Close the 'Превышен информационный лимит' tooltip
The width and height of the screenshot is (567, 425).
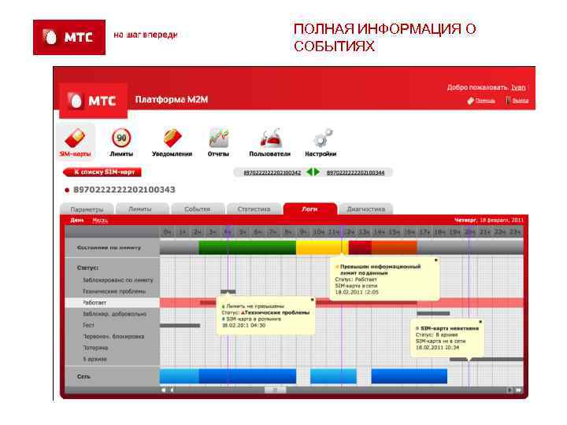pos(436,260)
